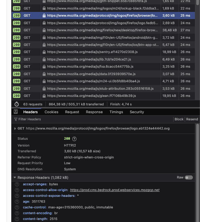Click the stopwatch performance analysis icon
200x222 pixels.
click(x=17, y=104)
